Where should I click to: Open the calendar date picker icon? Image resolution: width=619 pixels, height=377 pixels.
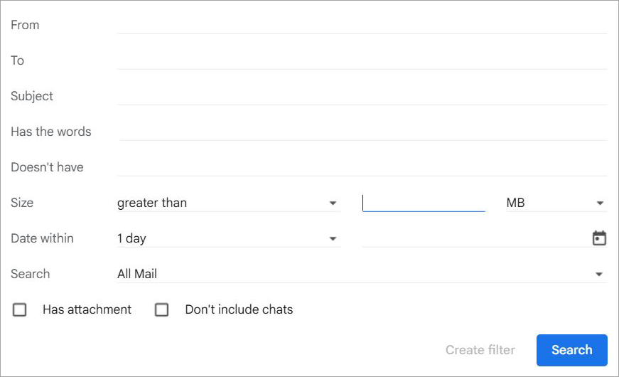click(x=599, y=238)
